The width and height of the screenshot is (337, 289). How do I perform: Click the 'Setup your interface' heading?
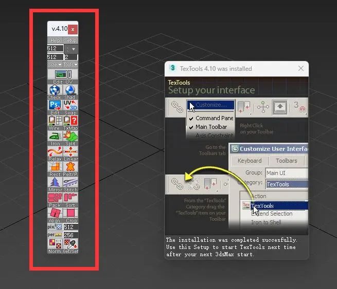coord(211,90)
